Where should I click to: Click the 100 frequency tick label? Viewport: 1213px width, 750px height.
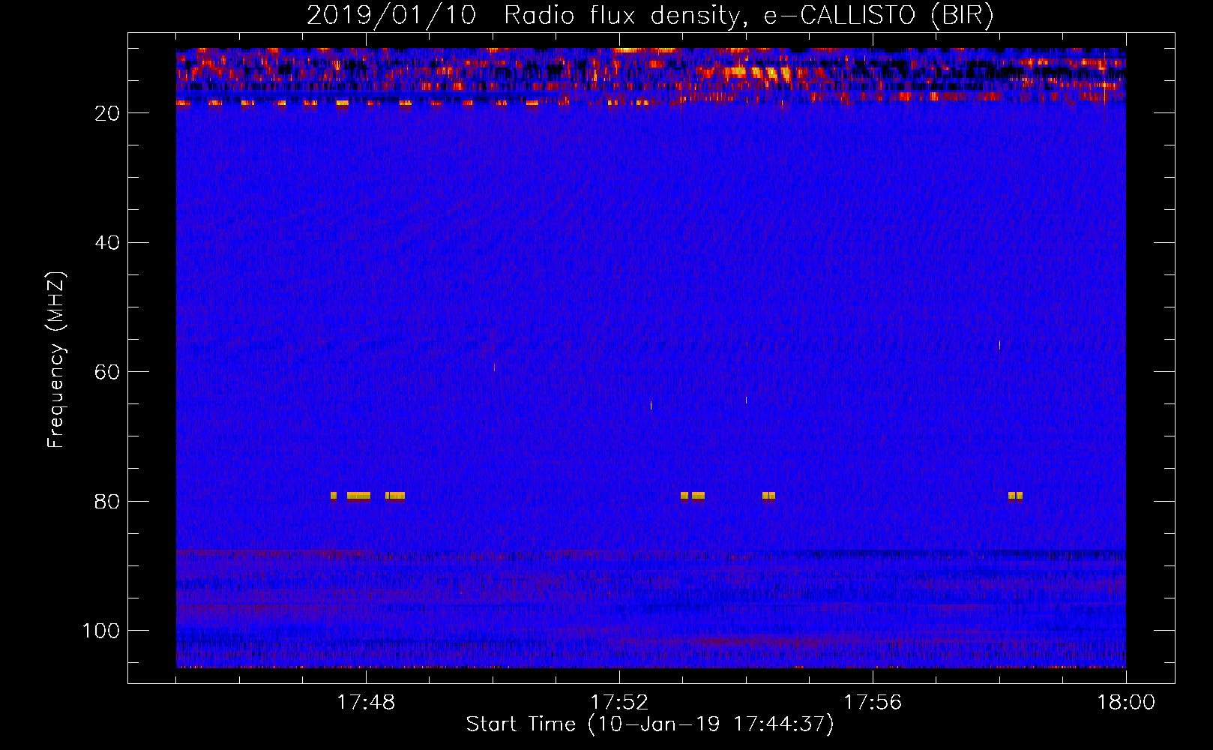click(x=101, y=631)
